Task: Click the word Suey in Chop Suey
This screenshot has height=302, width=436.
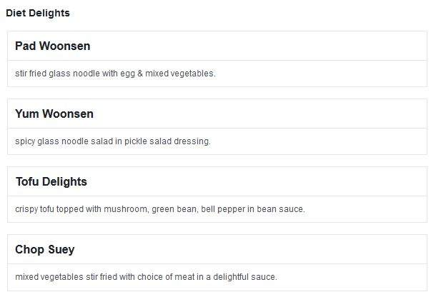Action: point(61,249)
